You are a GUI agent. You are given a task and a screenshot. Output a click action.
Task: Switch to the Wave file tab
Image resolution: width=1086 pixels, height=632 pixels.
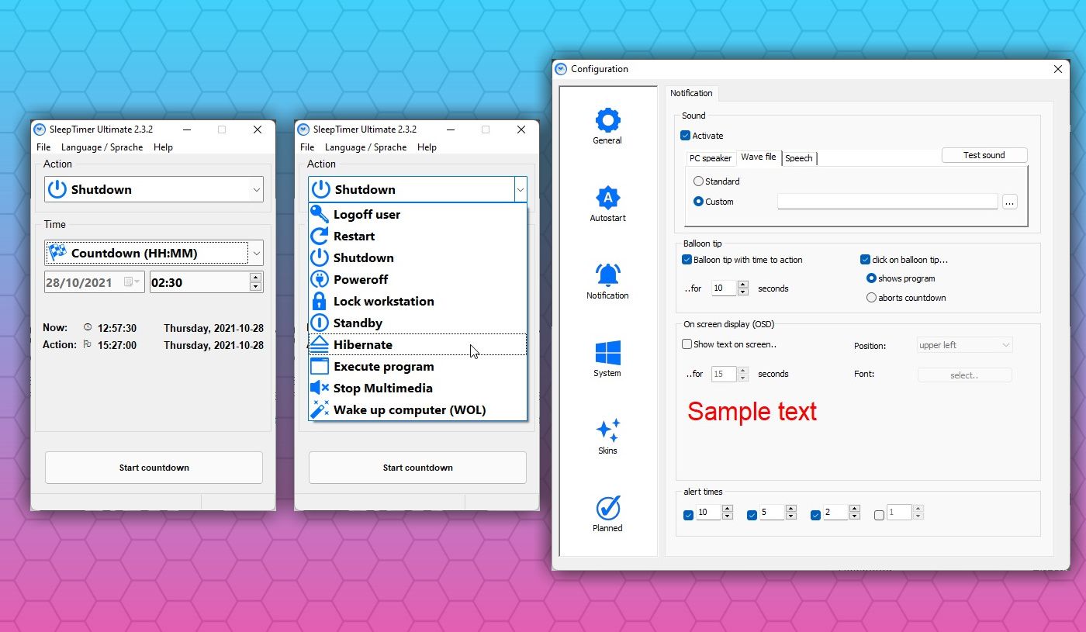[759, 157]
